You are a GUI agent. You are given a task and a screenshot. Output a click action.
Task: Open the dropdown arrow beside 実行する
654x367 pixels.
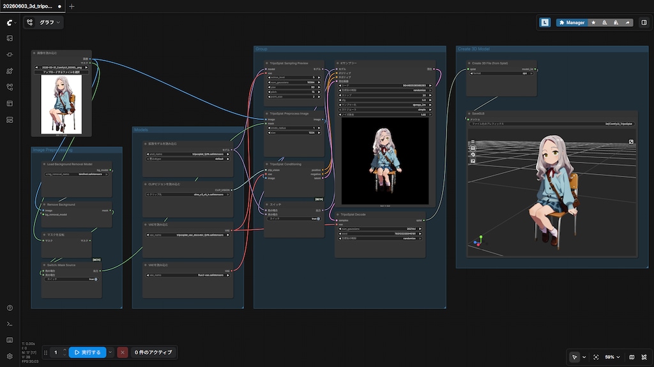[x=110, y=352]
